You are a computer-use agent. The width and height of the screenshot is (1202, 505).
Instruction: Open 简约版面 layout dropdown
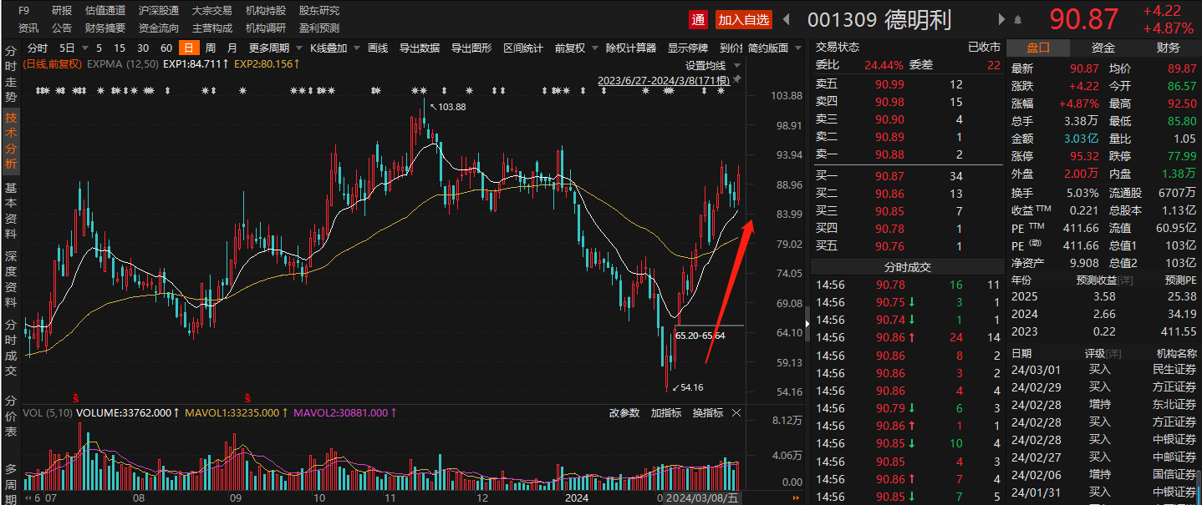coord(772,48)
